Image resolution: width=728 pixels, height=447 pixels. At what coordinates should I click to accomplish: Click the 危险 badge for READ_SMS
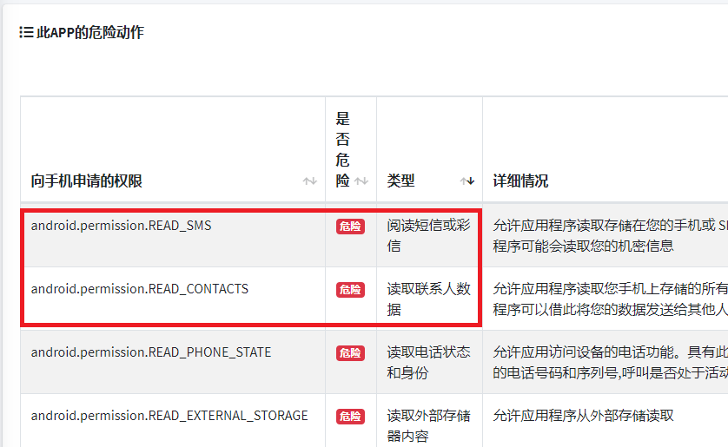(351, 227)
